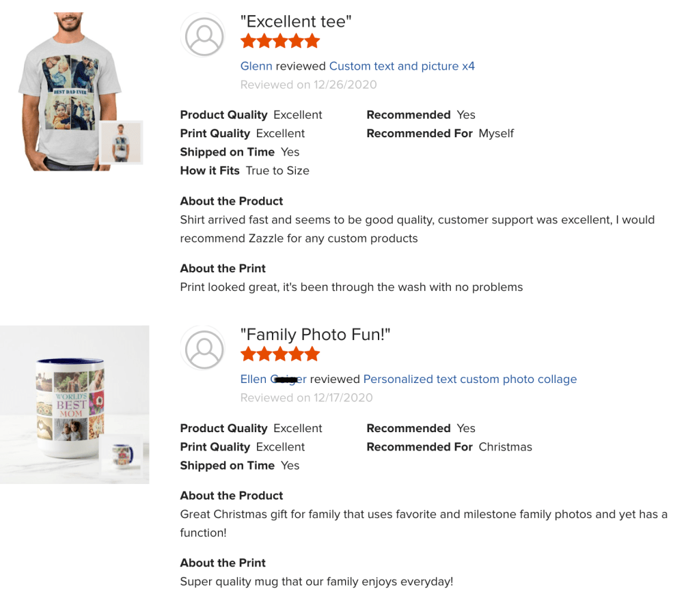Click "Reviewed on 12/26/2020" date text
This screenshot has width=699, height=596.
[x=308, y=85]
